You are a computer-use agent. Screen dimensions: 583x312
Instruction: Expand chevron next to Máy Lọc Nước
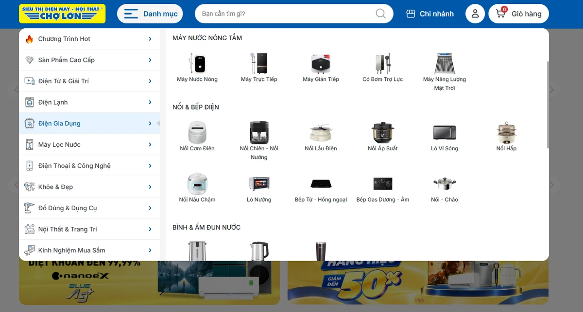(150, 144)
